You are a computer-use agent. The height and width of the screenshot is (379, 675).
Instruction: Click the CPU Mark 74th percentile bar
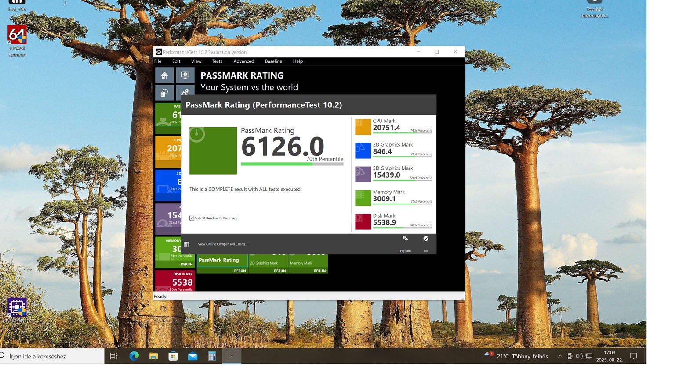click(x=403, y=133)
